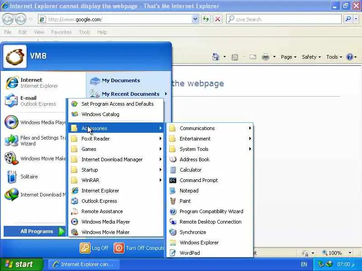Click the Outlook Express icon in All Programs
Viewport: 362px width, 271px height.
pyautogui.click(x=74, y=201)
